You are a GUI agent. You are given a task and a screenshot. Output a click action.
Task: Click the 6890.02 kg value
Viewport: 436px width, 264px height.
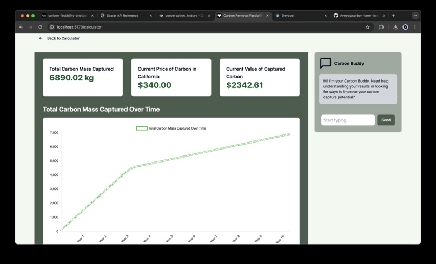[x=71, y=77]
